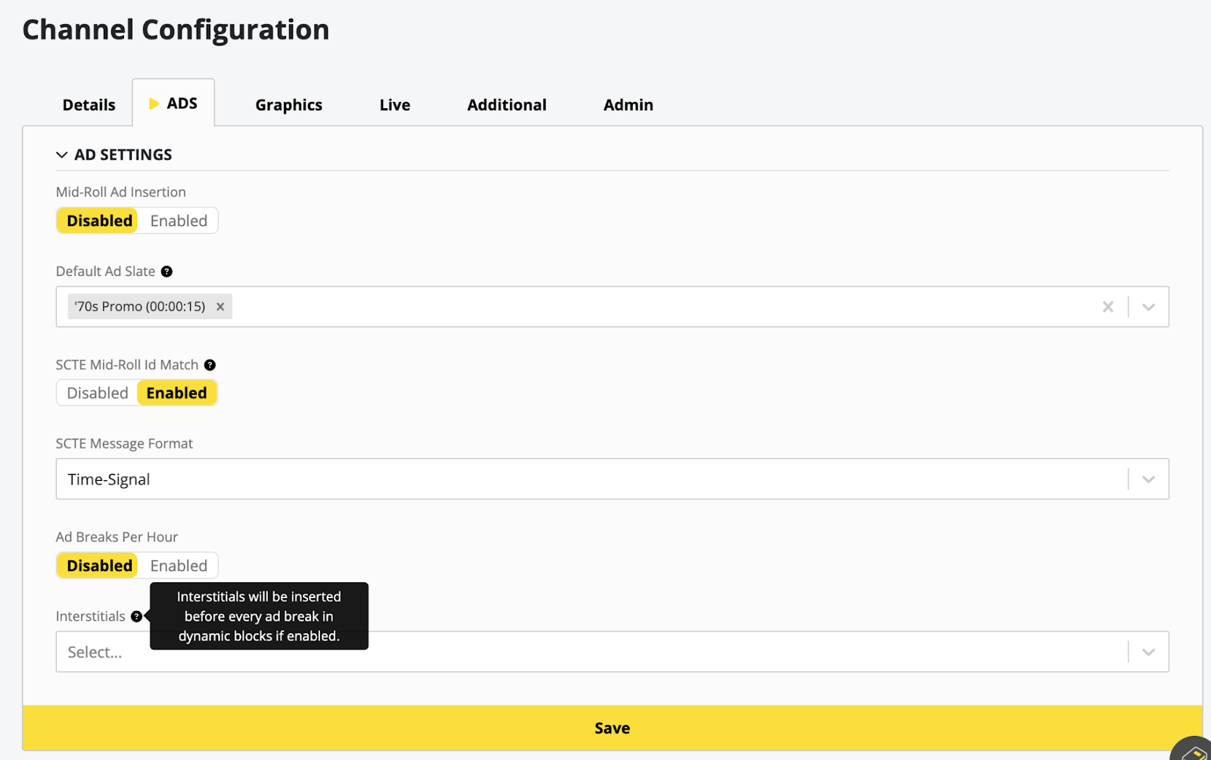The width and height of the screenshot is (1211, 760).
Task: Open the Interstitials dropdown arrow
Action: click(1148, 652)
